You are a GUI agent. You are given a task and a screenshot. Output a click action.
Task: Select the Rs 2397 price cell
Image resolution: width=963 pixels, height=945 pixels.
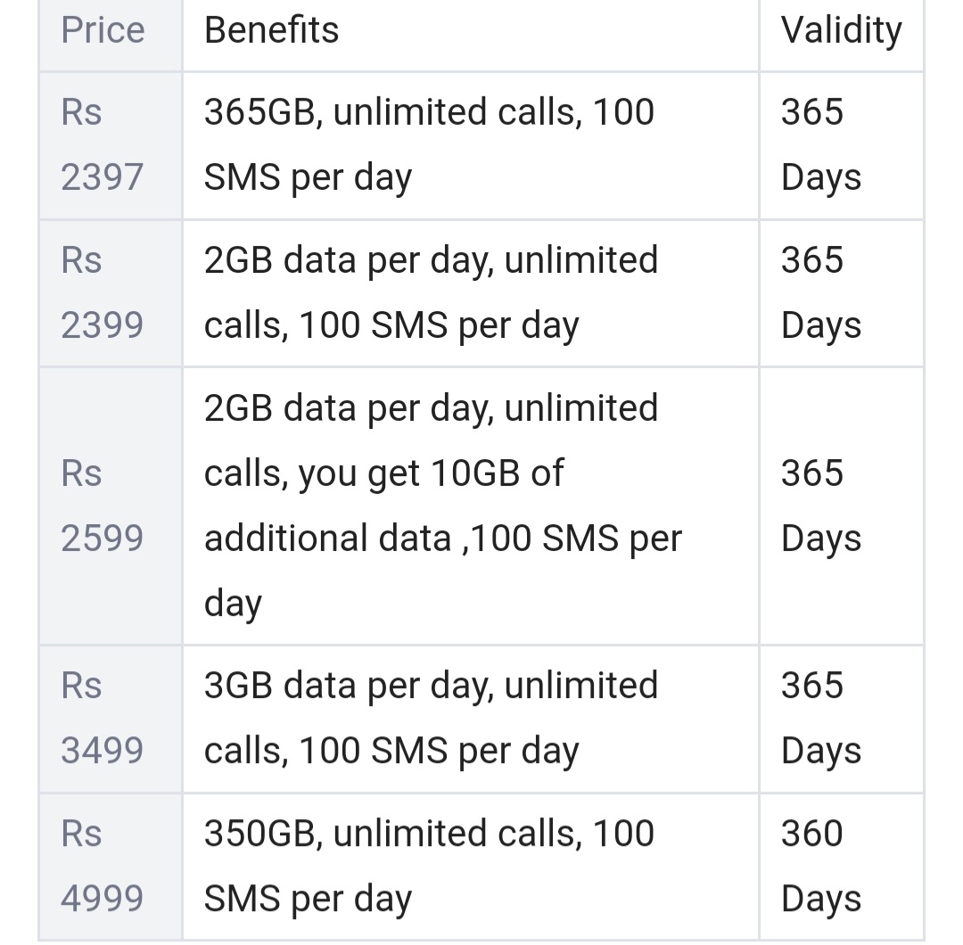click(102, 144)
